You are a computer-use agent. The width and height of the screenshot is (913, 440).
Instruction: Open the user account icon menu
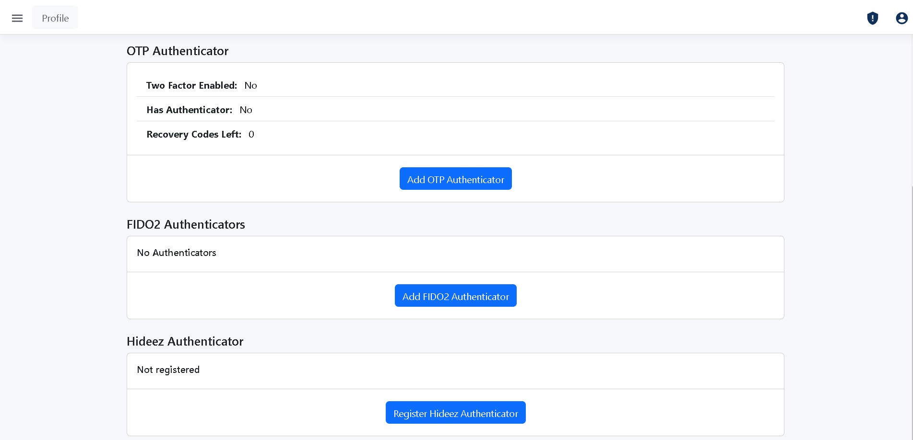[x=901, y=18]
